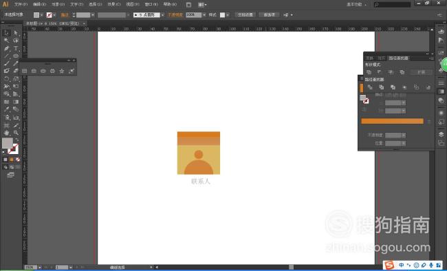Screen dimensions: 447x271
Task: Set gradient mode below fill swatch
Action: point(12,160)
